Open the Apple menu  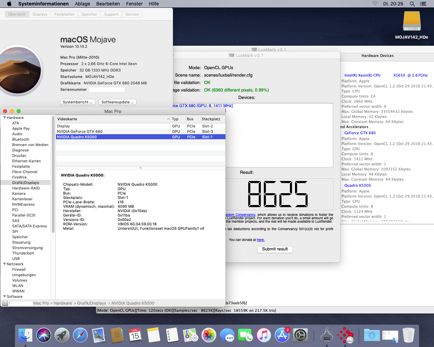[9, 4]
